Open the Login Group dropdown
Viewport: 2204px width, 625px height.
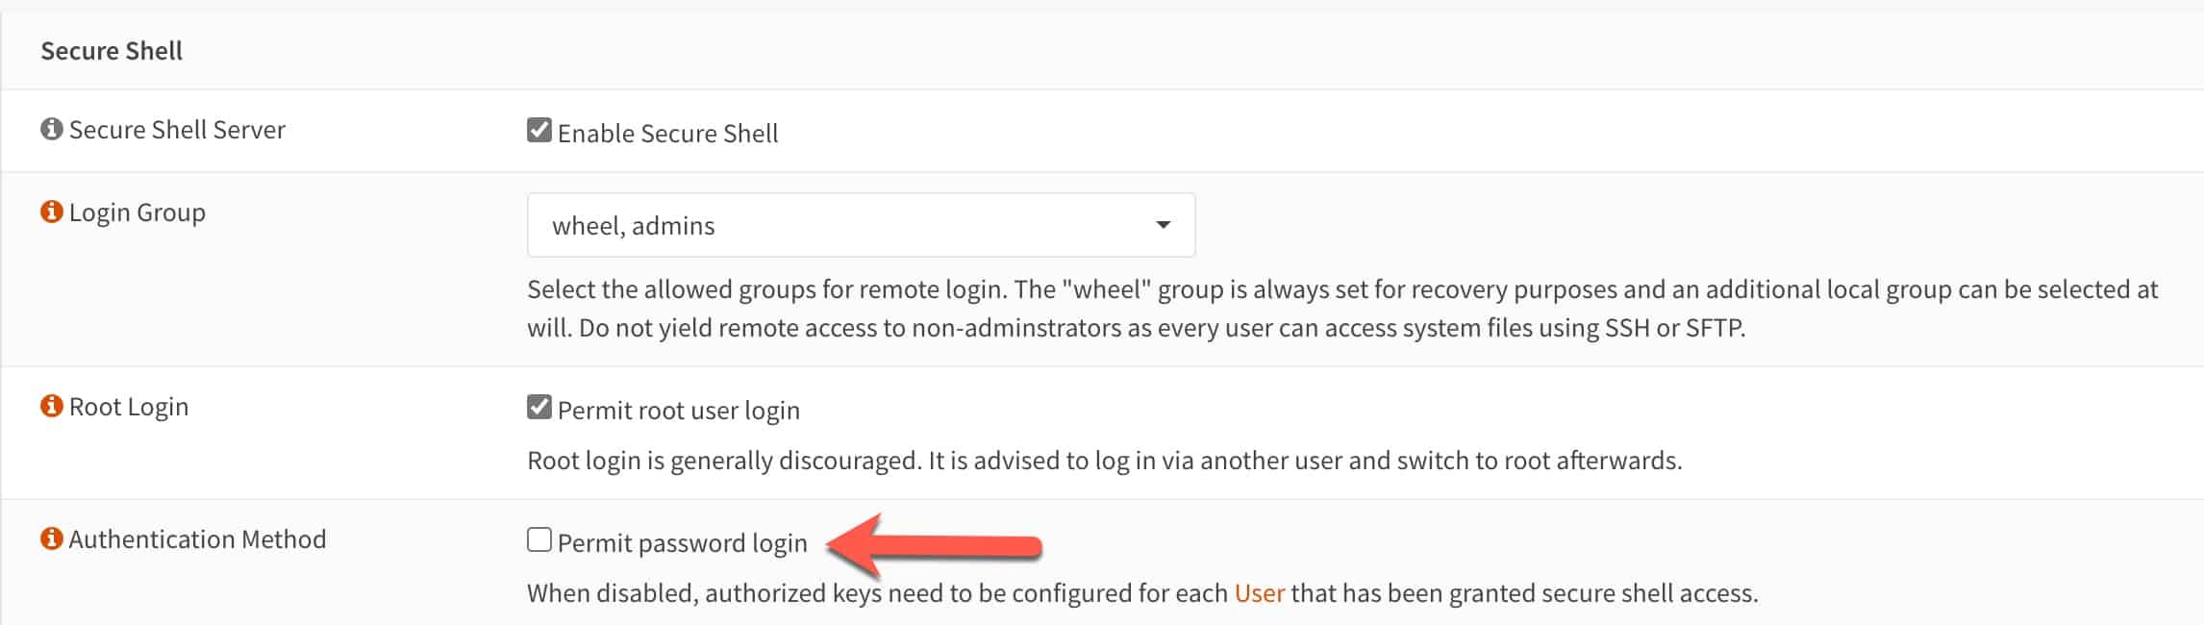tap(861, 225)
